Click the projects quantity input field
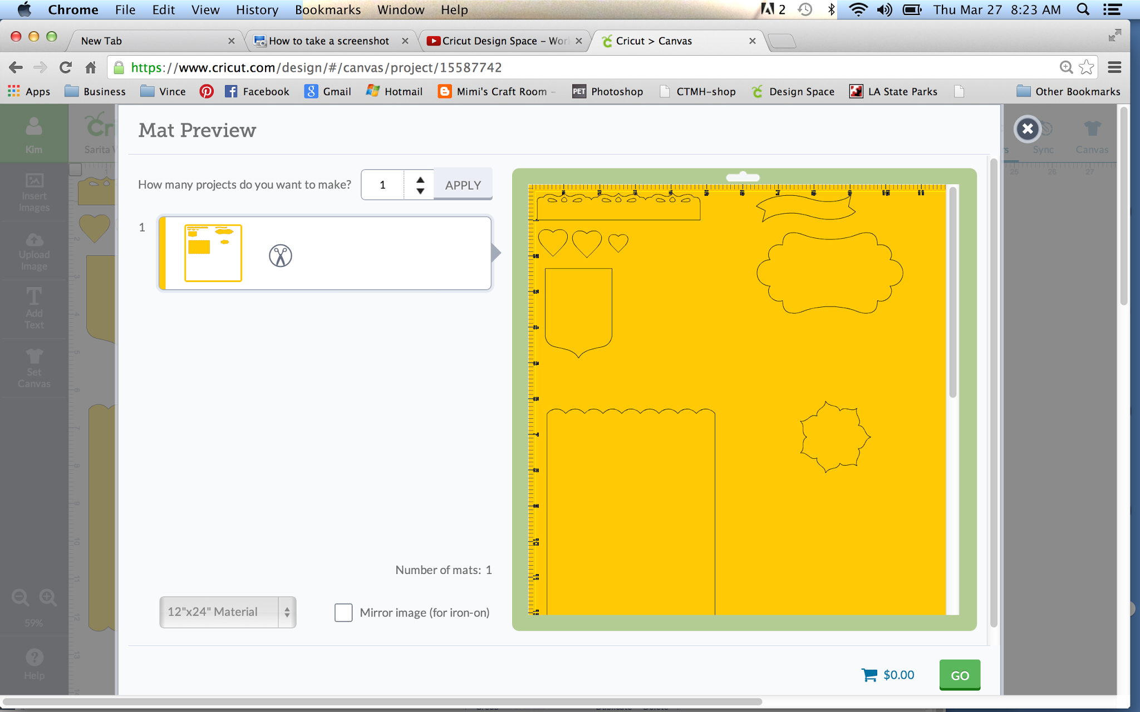Image resolution: width=1140 pixels, height=712 pixels. pos(383,185)
